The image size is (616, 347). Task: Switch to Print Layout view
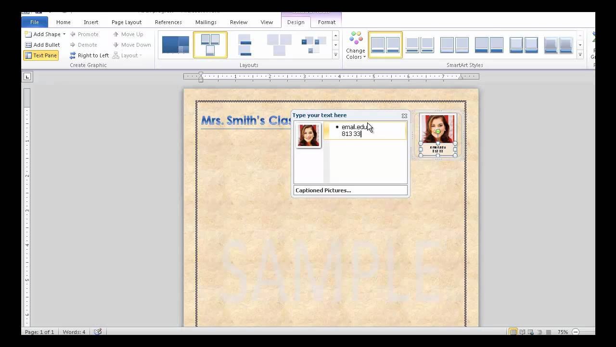point(513,332)
